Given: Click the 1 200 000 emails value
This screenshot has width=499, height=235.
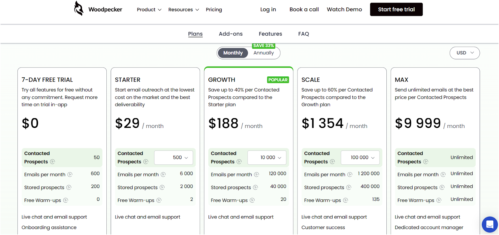Looking at the screenshot, I should [369, 174].
